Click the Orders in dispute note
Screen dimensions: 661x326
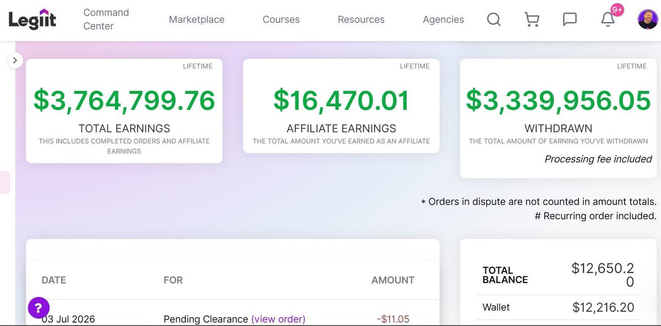click(x=539, y=202)
